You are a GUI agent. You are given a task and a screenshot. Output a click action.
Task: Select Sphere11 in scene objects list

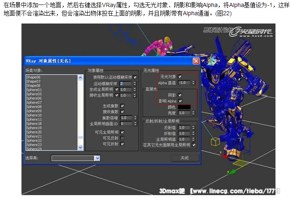point(34,119)
